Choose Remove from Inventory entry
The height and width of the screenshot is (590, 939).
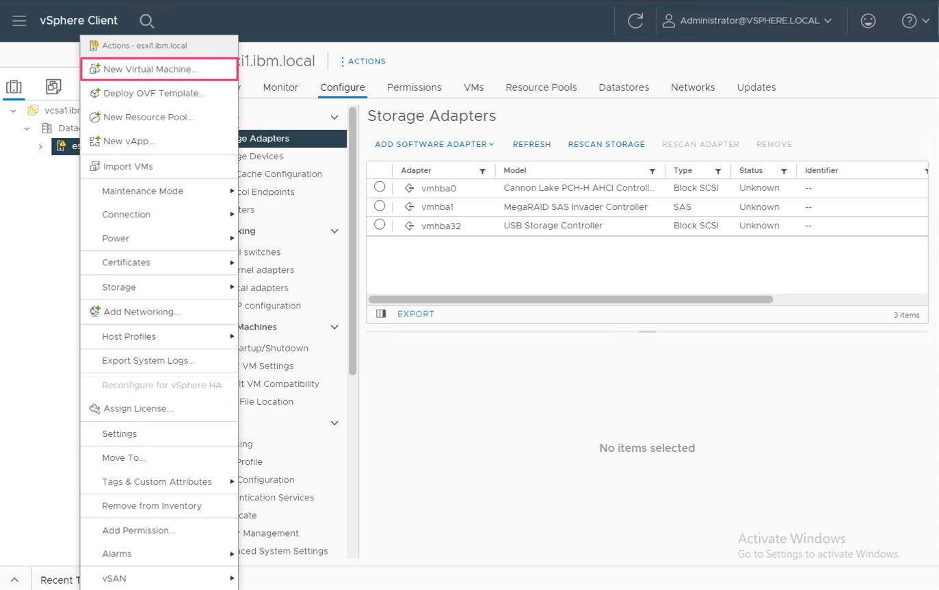click(159, 506)
